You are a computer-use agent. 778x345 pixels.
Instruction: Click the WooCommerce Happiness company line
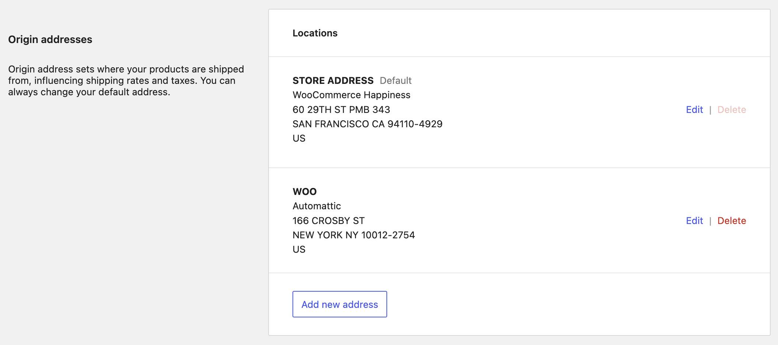[351, 95]
